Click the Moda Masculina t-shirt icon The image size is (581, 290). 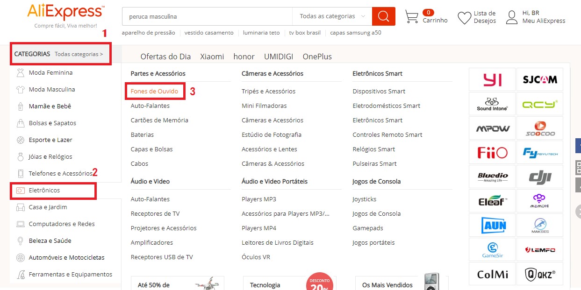[20, 89]
